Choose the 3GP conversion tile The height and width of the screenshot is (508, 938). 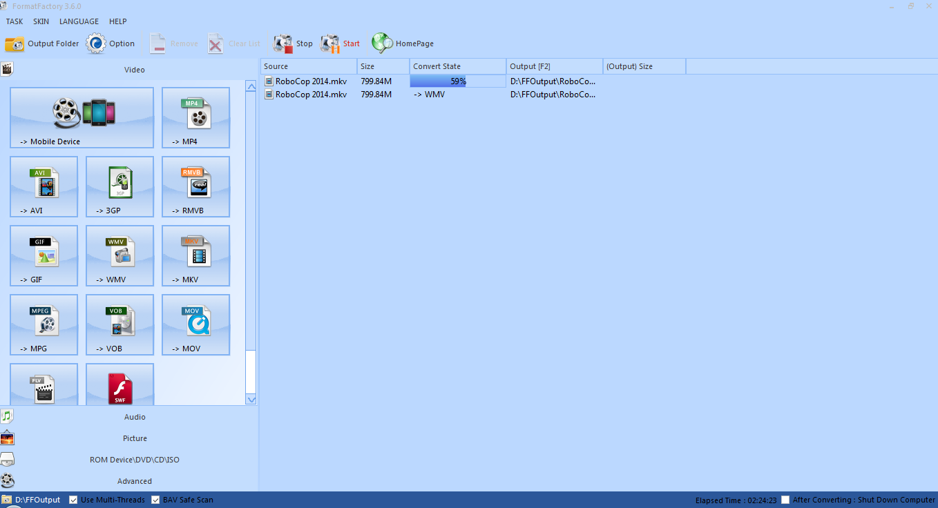[x=119, y=186]
